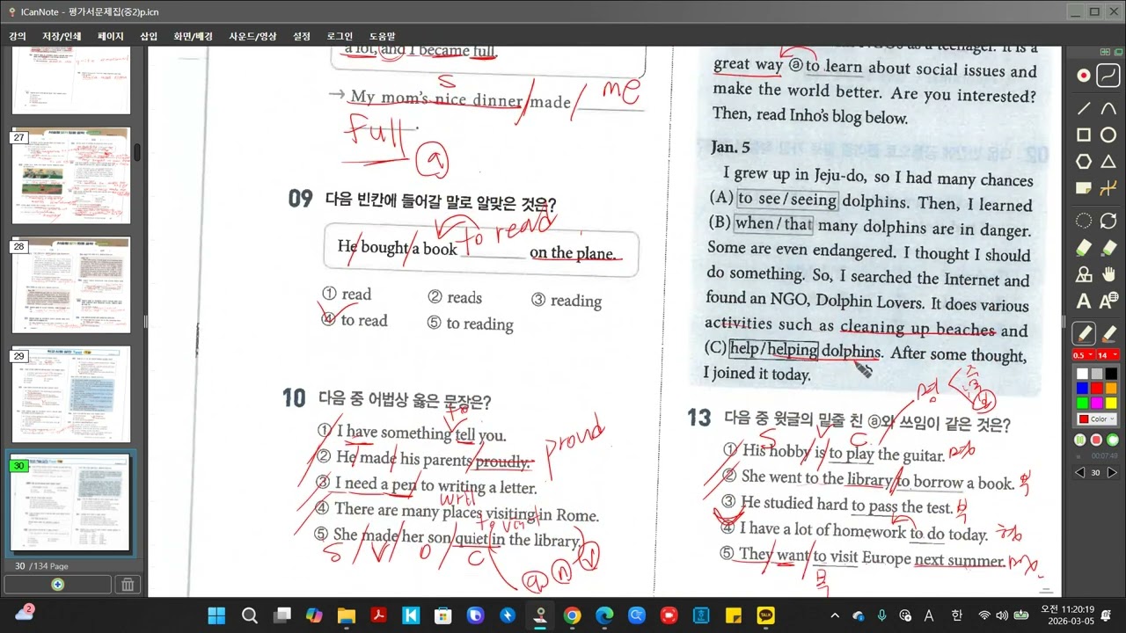1126x633 pixels.
Task: Open the Color dropdown
Action: pyautogui.click(x=1096, y=419)
